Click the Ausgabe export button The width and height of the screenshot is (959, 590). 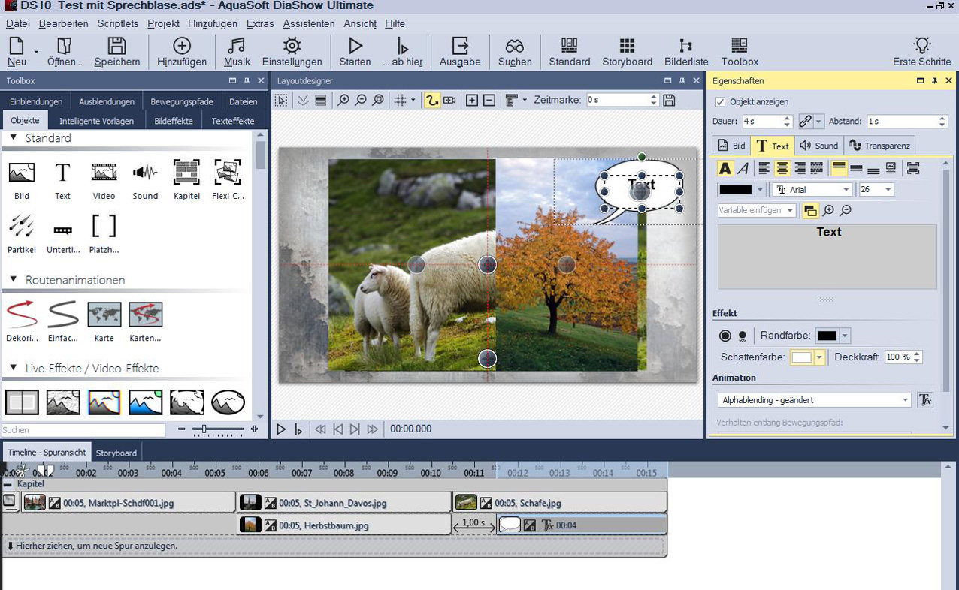459,47
